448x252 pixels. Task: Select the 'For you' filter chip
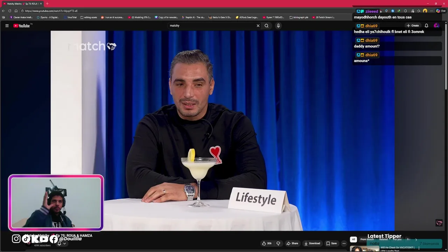click(397, 239)
